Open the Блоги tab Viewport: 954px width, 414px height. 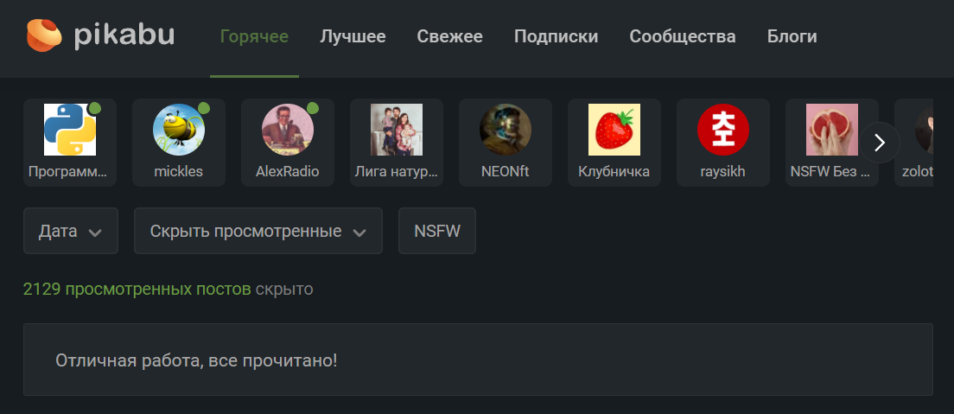[x=792, y=36]
